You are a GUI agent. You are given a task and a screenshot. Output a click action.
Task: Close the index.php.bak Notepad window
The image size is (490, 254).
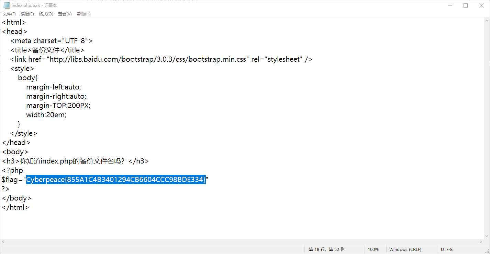coord(481,5)
